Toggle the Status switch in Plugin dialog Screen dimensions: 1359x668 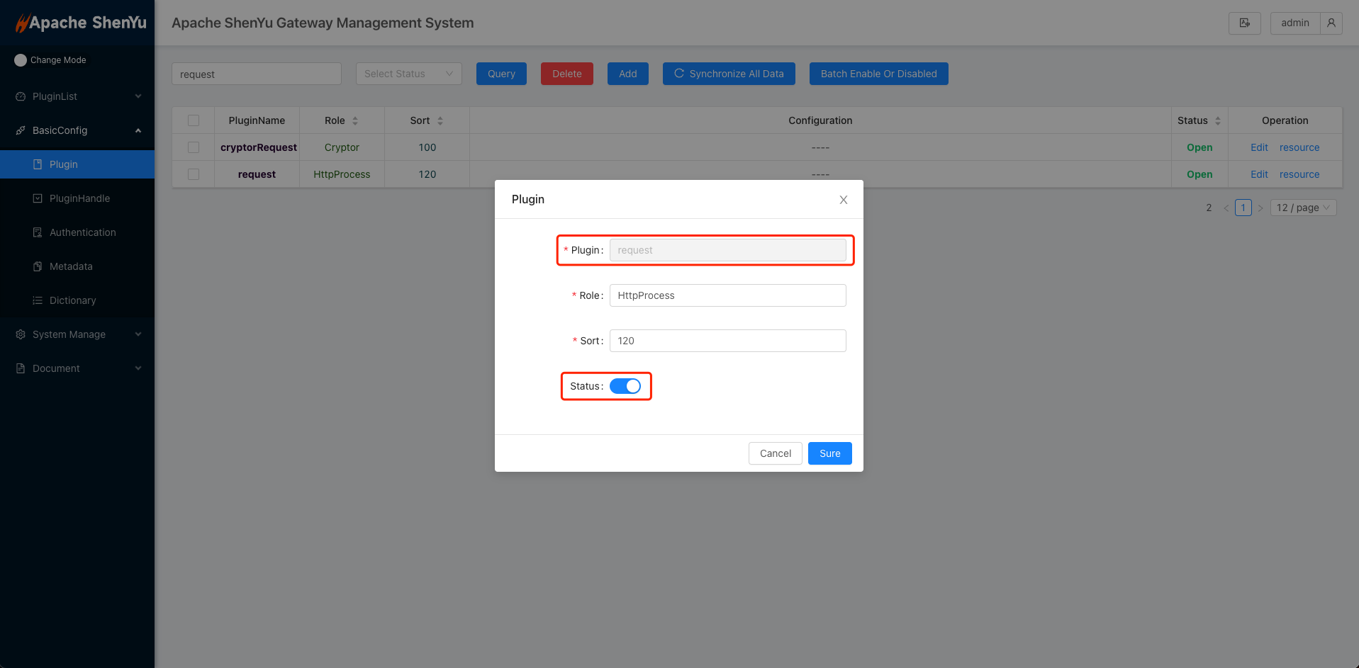coord(625,386)
